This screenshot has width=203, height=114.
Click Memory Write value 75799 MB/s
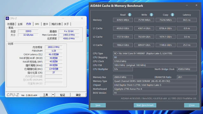point(144,20)
